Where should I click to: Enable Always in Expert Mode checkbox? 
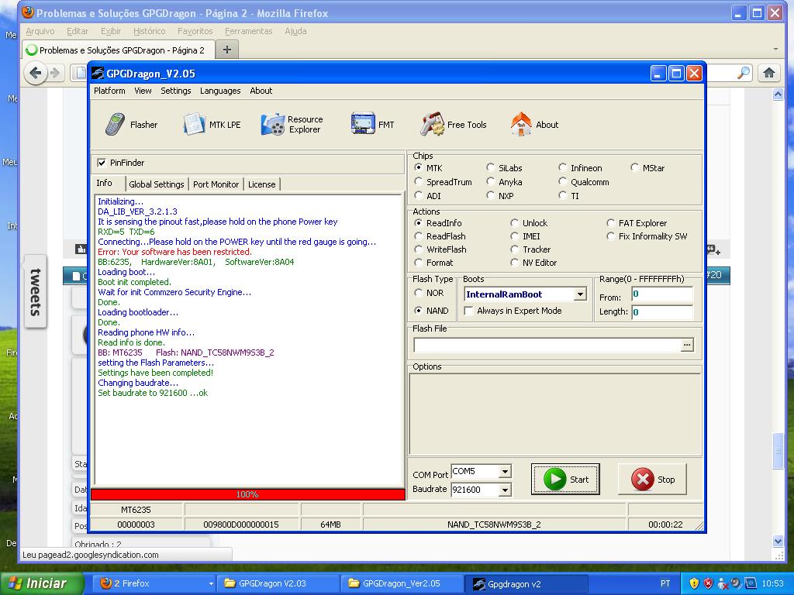[x=469, y=311]
